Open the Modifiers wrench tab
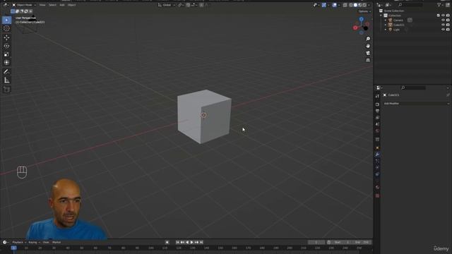Screen dimensions: 452x254 (x=377, y=155)
